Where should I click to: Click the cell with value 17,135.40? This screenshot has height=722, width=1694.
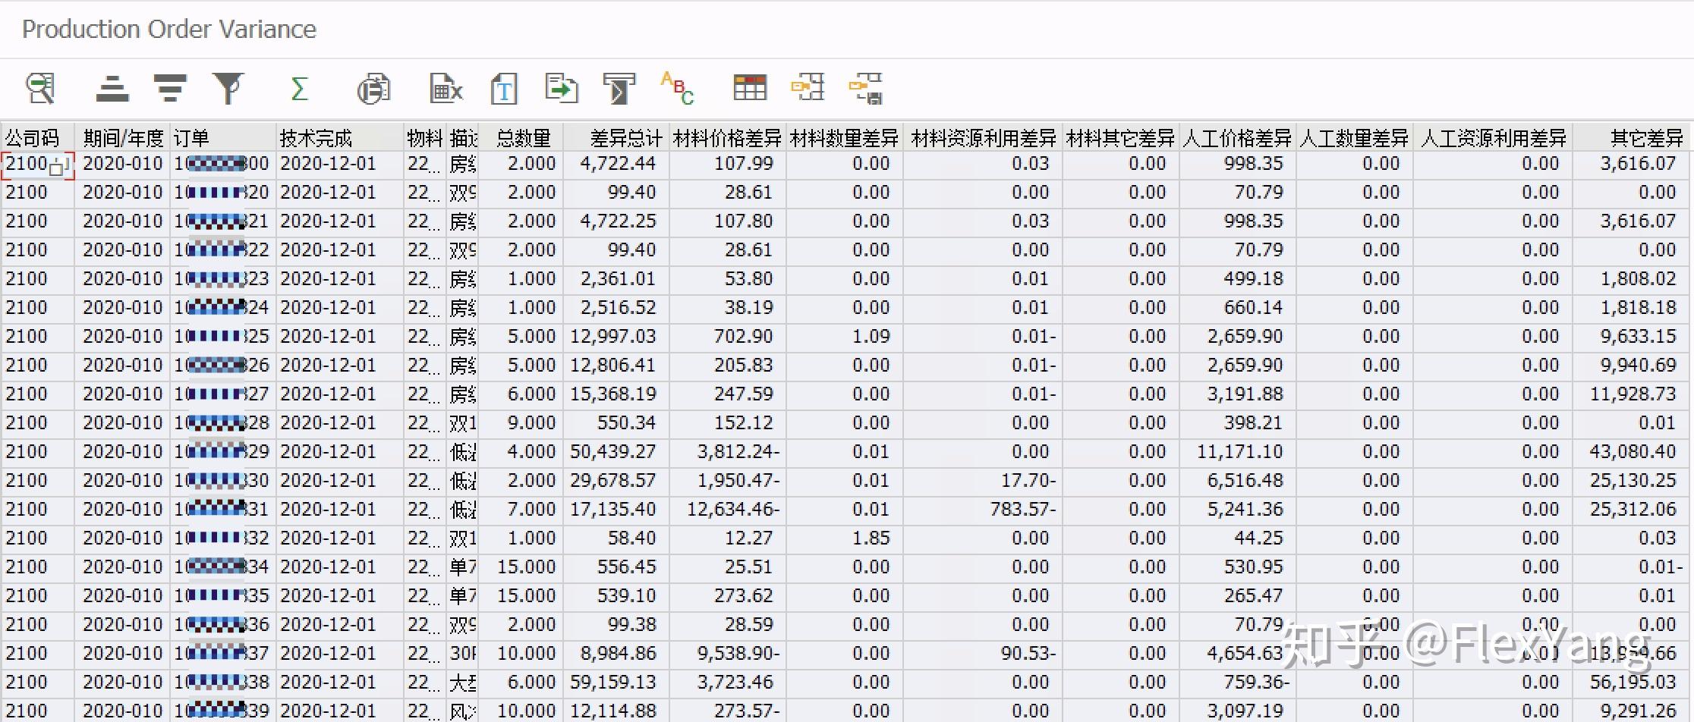coord(616,510)
